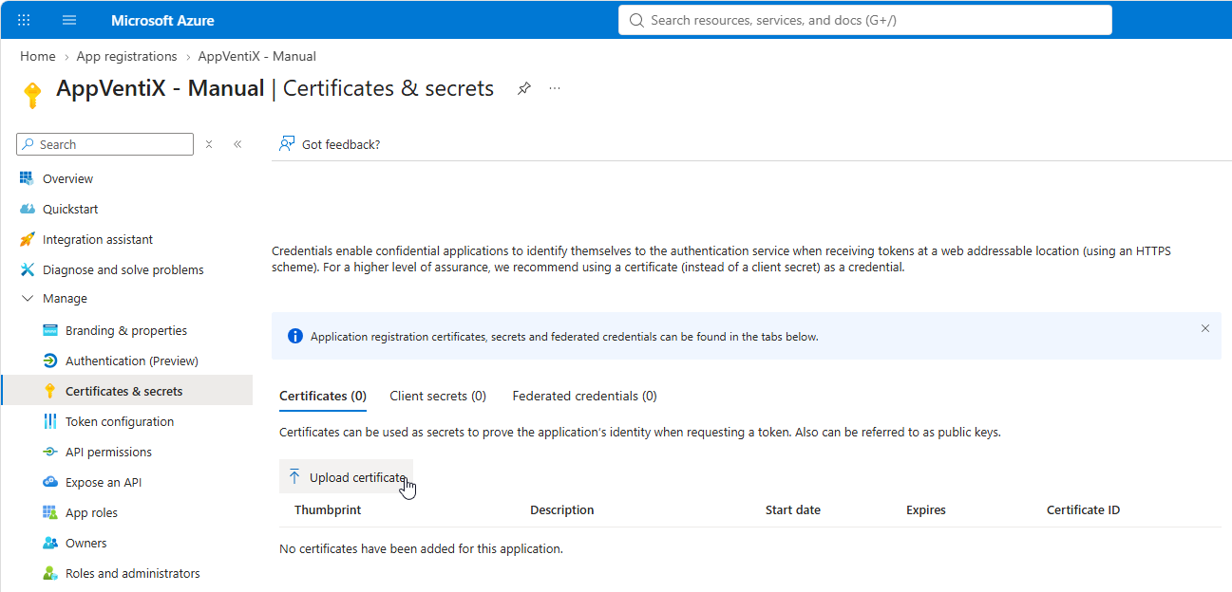
Task: Switch to Federated credentials (0) tab
Action: point(584,396)
